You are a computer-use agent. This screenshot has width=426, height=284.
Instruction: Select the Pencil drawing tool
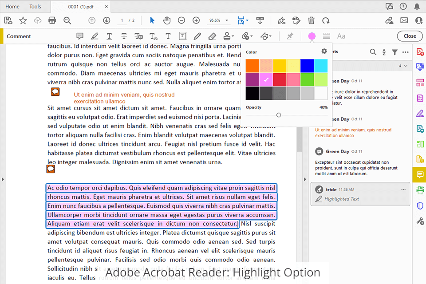pyautogui.click(x=197, y=36)
